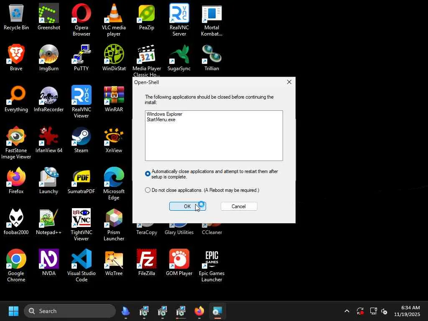
Task: Open WinDirStat shortcut
Action: click(114, 58)
